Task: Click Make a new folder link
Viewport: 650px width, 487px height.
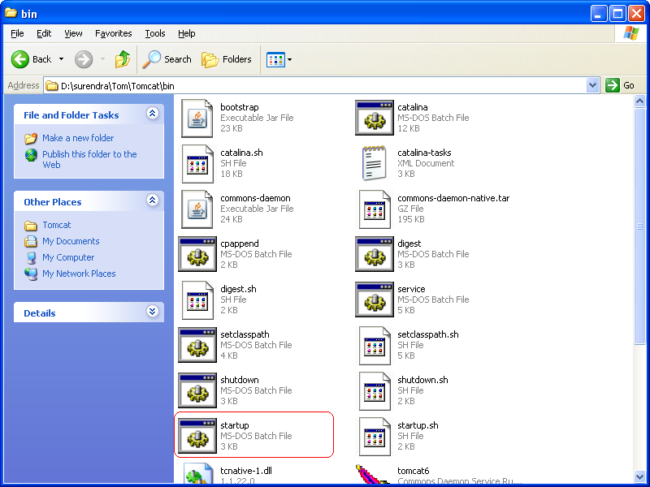Action: 78,138
